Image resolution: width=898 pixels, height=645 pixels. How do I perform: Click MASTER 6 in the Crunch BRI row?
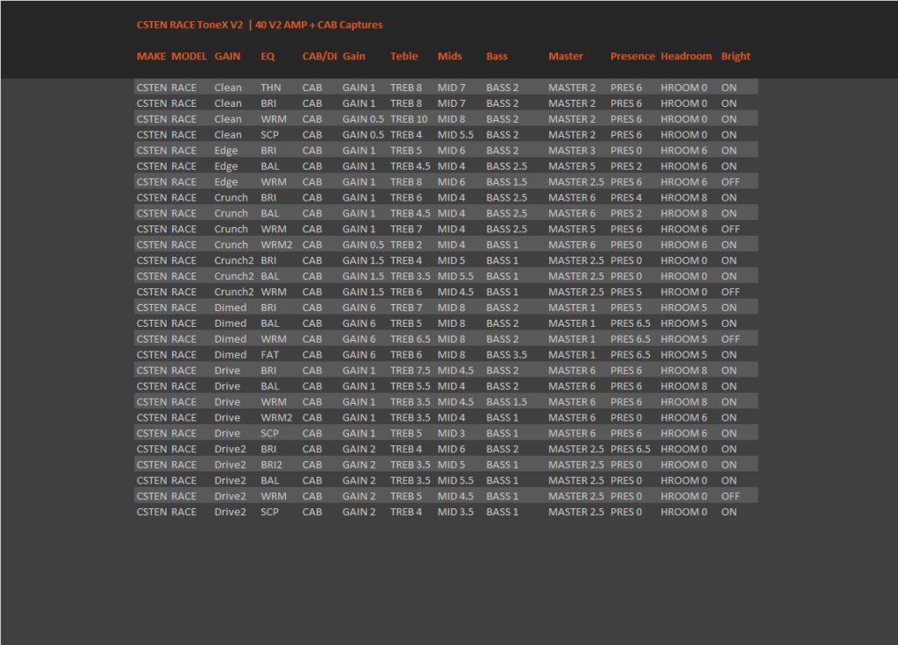tap(572, 197)
